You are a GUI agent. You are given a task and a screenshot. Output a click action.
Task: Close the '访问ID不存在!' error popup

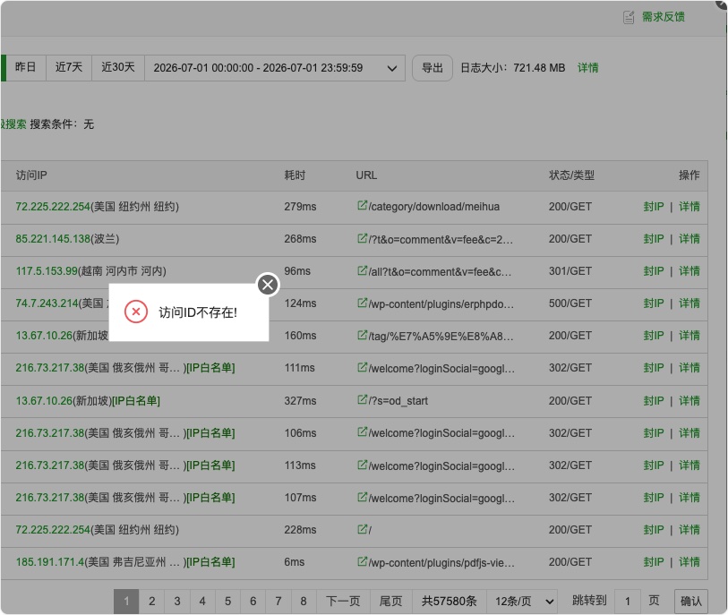(268, 285)
